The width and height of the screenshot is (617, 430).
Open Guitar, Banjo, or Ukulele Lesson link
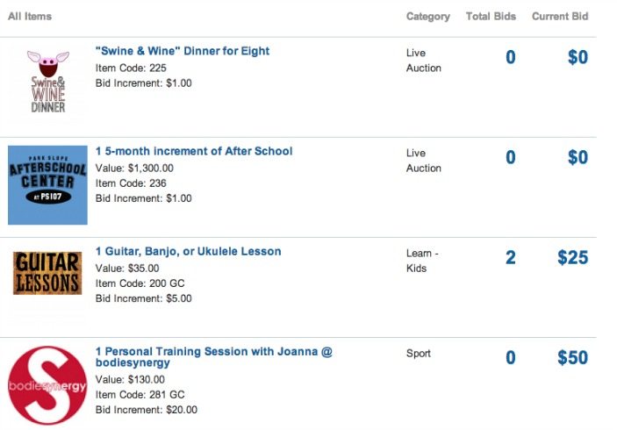click(x=188, y=251)
